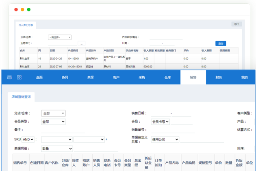Open the 采购 navigation tab

[x=142, y=77]
